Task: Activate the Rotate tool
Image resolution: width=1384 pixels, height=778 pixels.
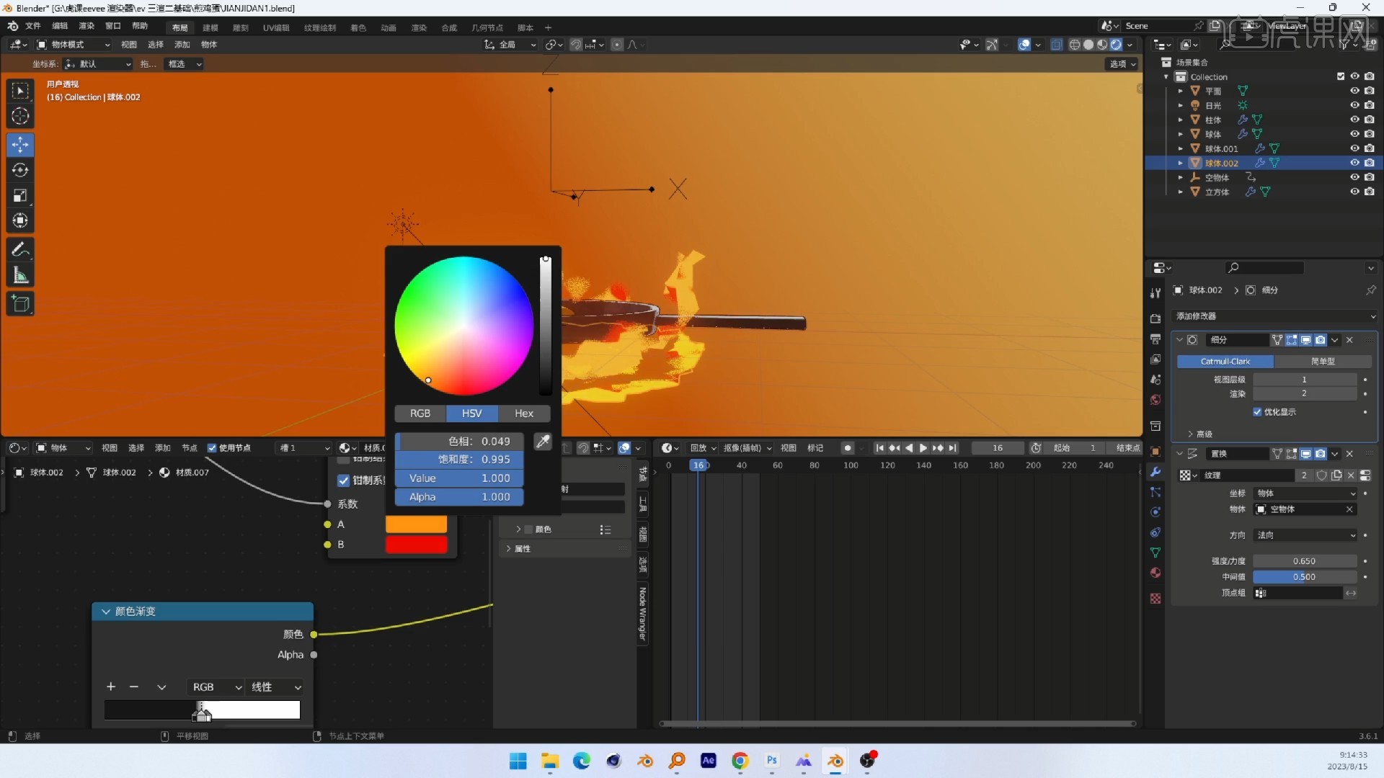Action: pyautogui.click(x=20, y=170)
